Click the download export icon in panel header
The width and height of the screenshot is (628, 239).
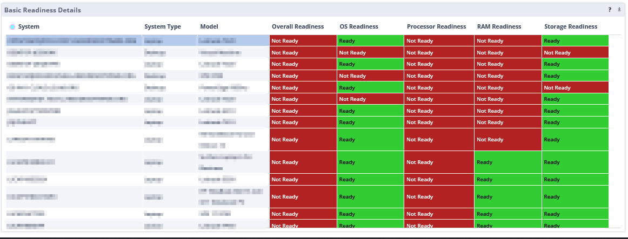[x=619, y=10]
